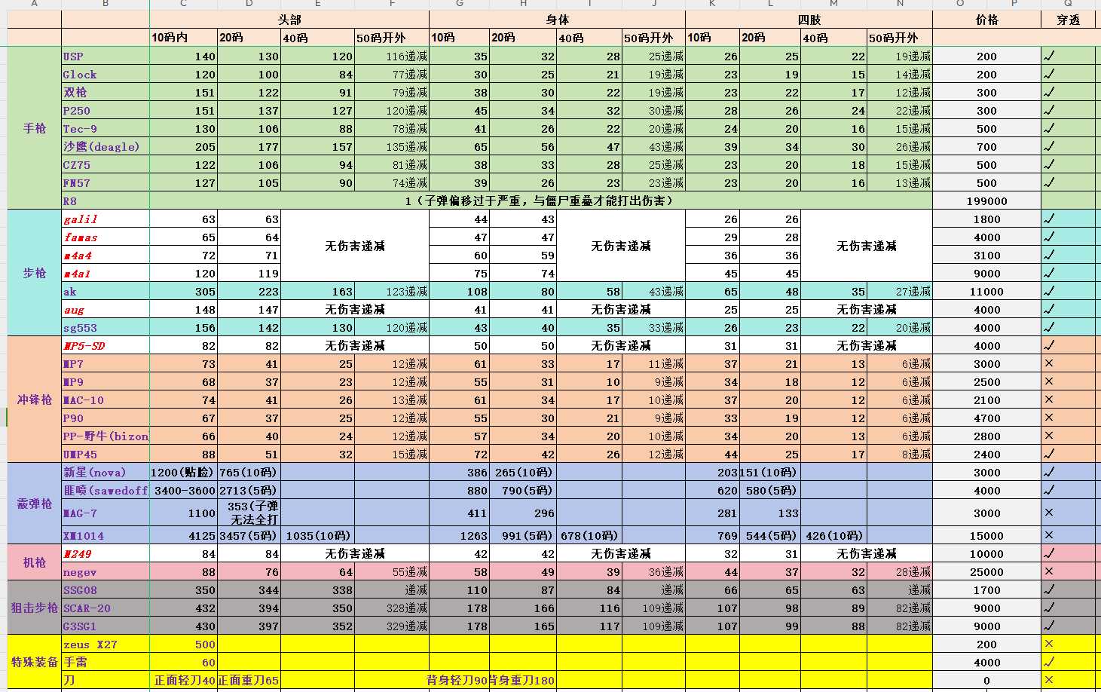Screen dimensions: 1101x692
Task: Select the MP9 weapon name cell
Action: [x=106, y=381]
